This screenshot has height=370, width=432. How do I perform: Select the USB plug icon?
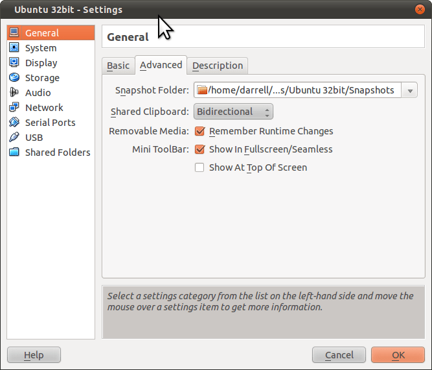(14, 138)
